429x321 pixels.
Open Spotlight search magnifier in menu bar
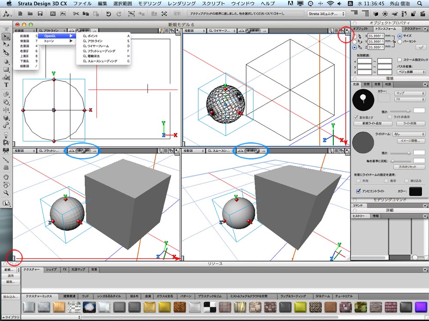coord(420,3)
